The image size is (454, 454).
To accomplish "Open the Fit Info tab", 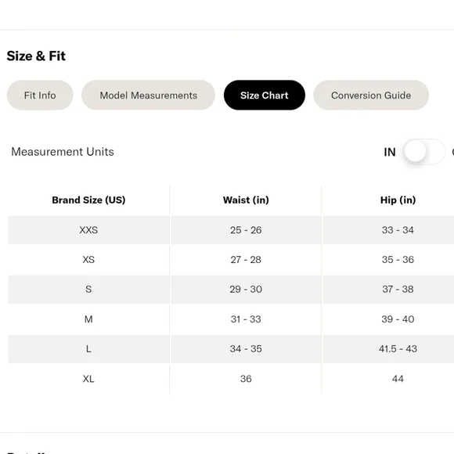I will pyautogui.click(x=40, y=95).
